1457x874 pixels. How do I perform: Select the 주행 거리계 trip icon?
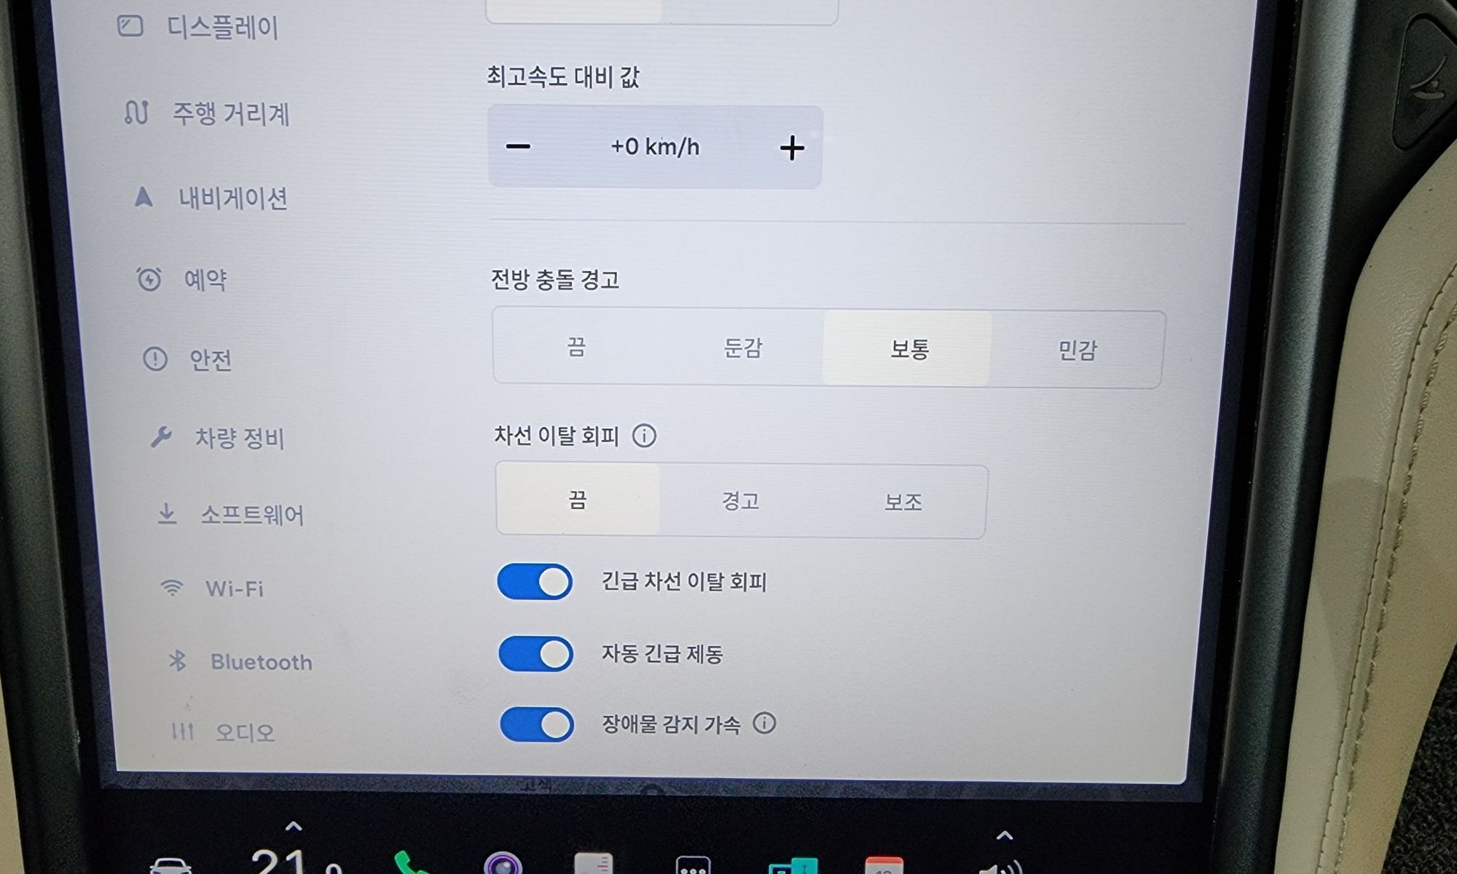(x=136, y=112)
